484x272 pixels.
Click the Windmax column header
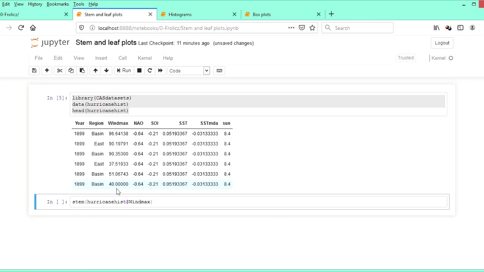pos(118,123)
